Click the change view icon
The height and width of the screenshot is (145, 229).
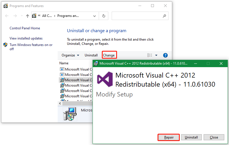point(150,55)
